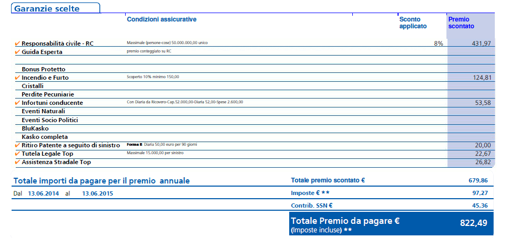
Task: Select the Garanzie scelte tab header
Action: (47, 8)
